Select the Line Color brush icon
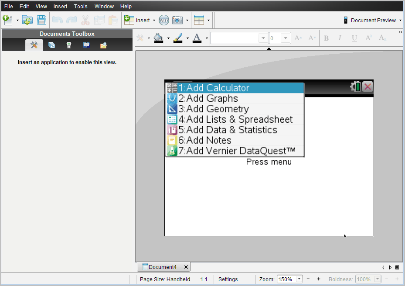Viewport: 405px width, 286px height. [x=178, y=38]
